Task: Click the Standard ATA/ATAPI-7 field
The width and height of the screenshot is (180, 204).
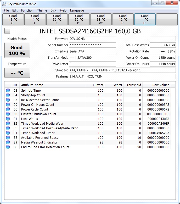Action: (122, 70)
